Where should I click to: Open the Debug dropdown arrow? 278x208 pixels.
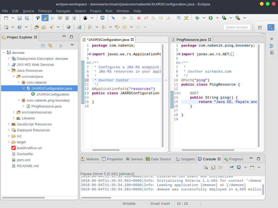click(x=204, y=18)
